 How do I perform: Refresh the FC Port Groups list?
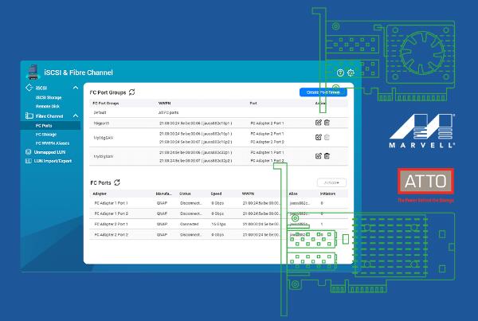[x=131, y=92]
